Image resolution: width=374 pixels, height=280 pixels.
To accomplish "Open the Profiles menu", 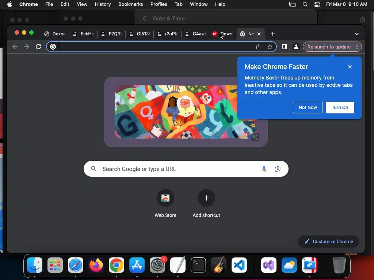I will 159,4.
